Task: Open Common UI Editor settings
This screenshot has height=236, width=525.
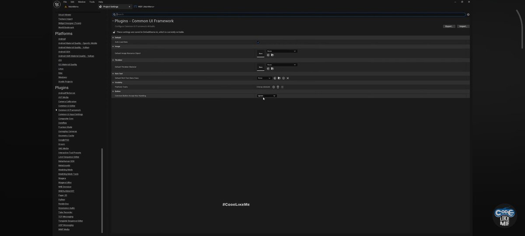Action: (x=67, y=106)
